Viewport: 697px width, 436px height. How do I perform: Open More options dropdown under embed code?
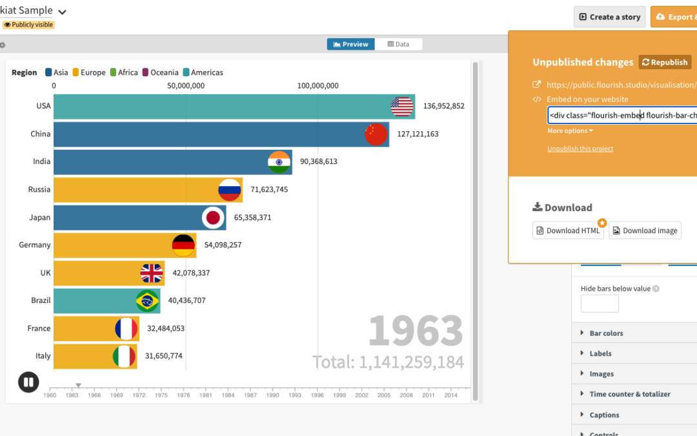point(570,131)
